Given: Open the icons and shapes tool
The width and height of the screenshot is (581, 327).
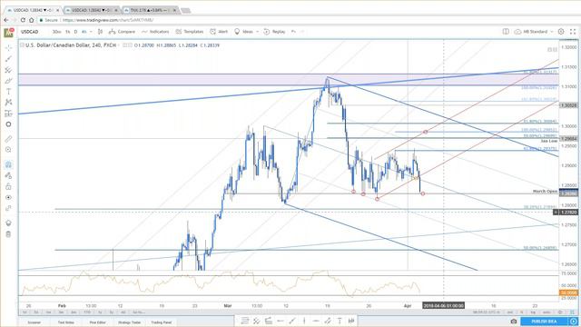Looking at the screenshot, I should (x=8, y=124).
